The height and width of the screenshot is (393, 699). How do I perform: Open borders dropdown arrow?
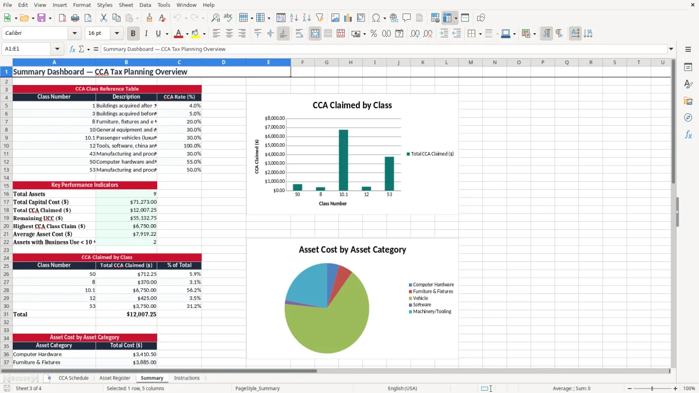pyautogui.click(x=480, y=34)
